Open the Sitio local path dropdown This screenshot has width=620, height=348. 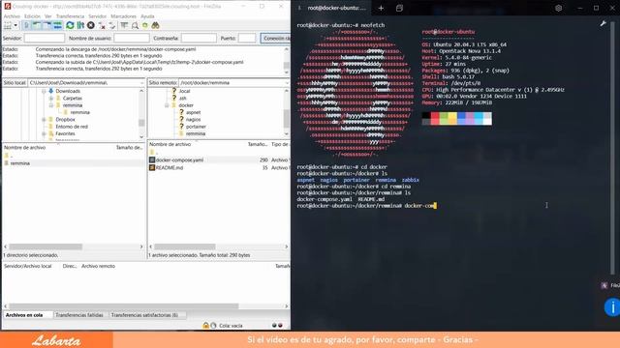point(142,83)
